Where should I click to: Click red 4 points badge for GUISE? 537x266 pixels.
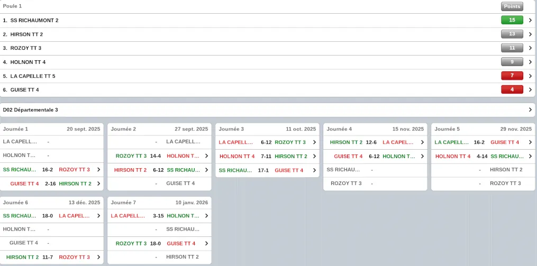(512, 90)
